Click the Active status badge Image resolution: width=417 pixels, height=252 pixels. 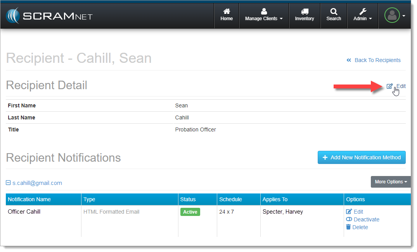click(x=190, y=212)
